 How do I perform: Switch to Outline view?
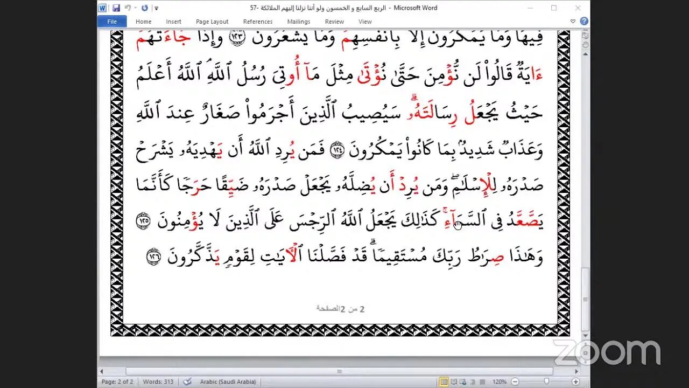[473, 382]
